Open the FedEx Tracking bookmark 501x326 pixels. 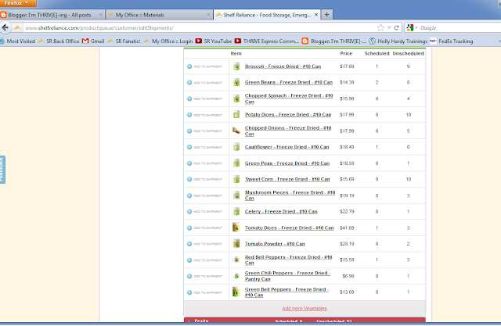coord(452,41)
